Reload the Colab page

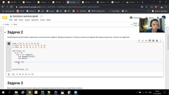pos(11,7)
